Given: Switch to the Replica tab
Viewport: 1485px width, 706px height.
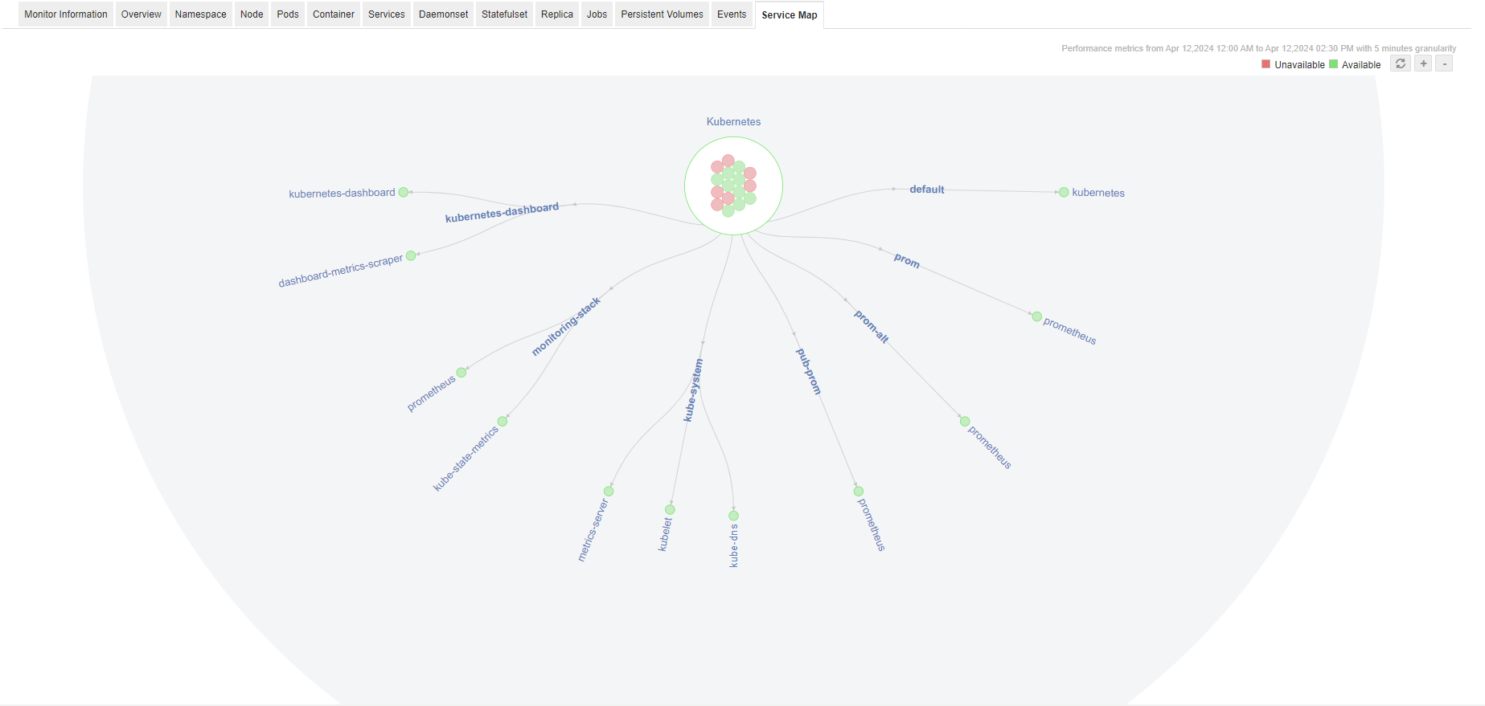Looking at the screenshot, I should tap(557, 14).
